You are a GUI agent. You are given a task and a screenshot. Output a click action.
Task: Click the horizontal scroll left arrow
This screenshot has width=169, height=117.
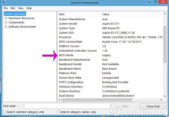point(60,100)
